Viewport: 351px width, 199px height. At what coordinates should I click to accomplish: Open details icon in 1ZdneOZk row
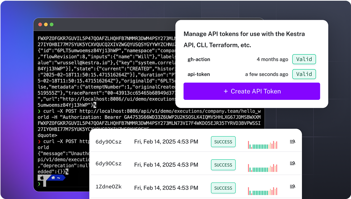coord(292,186)
